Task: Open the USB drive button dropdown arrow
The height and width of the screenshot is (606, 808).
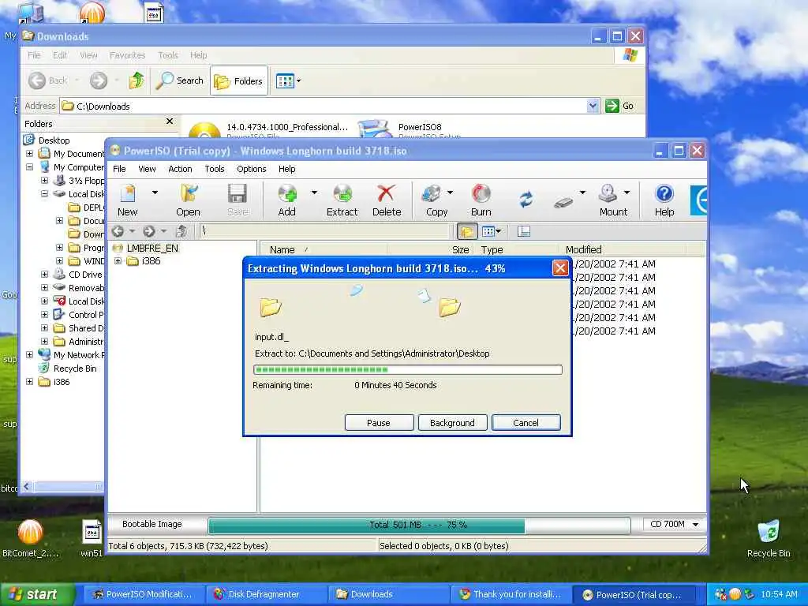Action: 582,193
